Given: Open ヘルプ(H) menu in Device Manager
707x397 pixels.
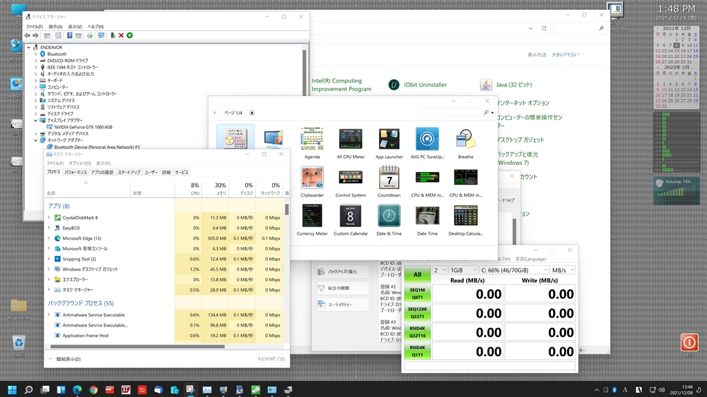Looking at the screenshot, I should (95, 27).
